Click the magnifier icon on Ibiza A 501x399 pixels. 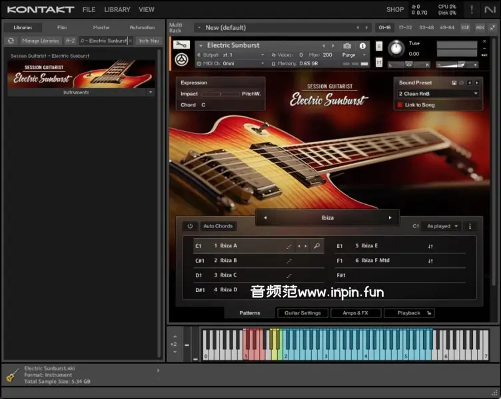pos(316,246)
